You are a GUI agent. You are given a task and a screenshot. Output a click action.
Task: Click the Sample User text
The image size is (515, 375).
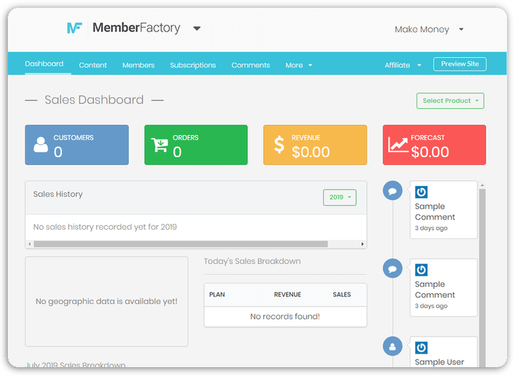click(x=439, y=362)
